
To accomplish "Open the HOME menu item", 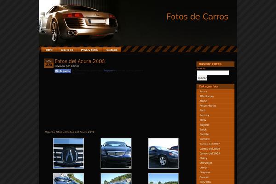I will pyautogui.click(x=49, y=50).
